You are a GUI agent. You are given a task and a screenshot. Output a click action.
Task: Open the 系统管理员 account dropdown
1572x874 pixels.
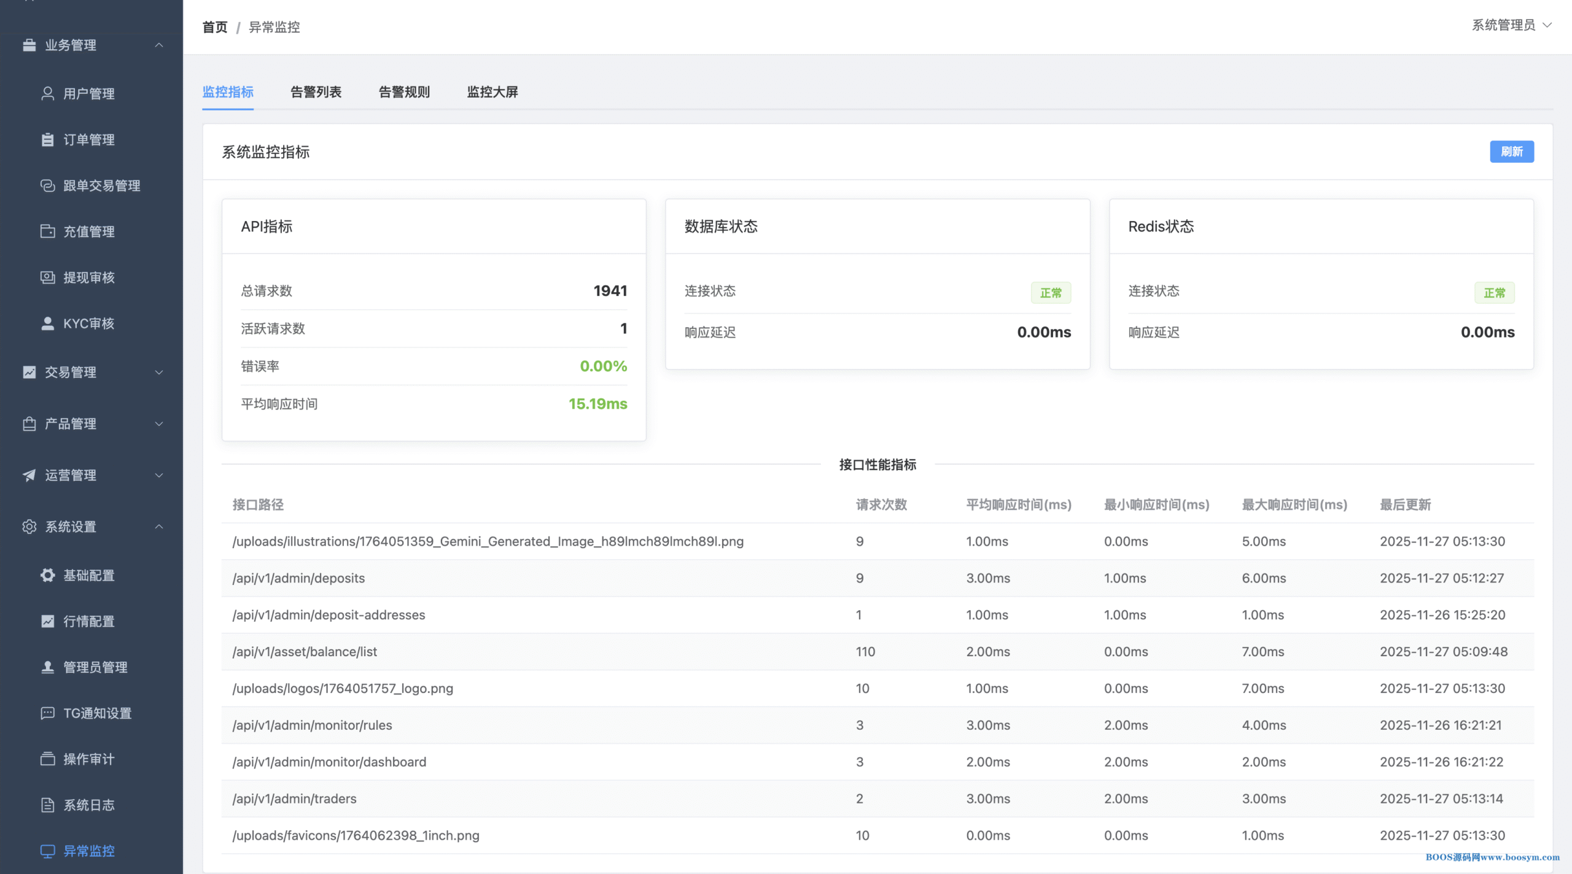1511,25
